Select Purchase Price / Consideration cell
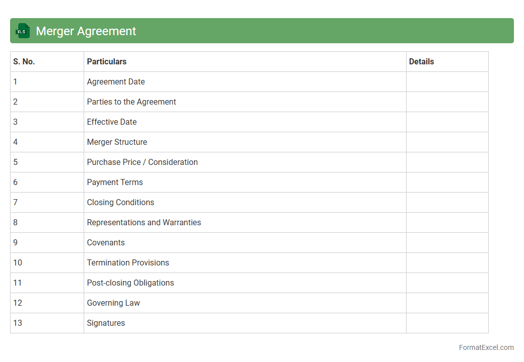524x362 pixels. pyautogui.click(x=142, y=162)
